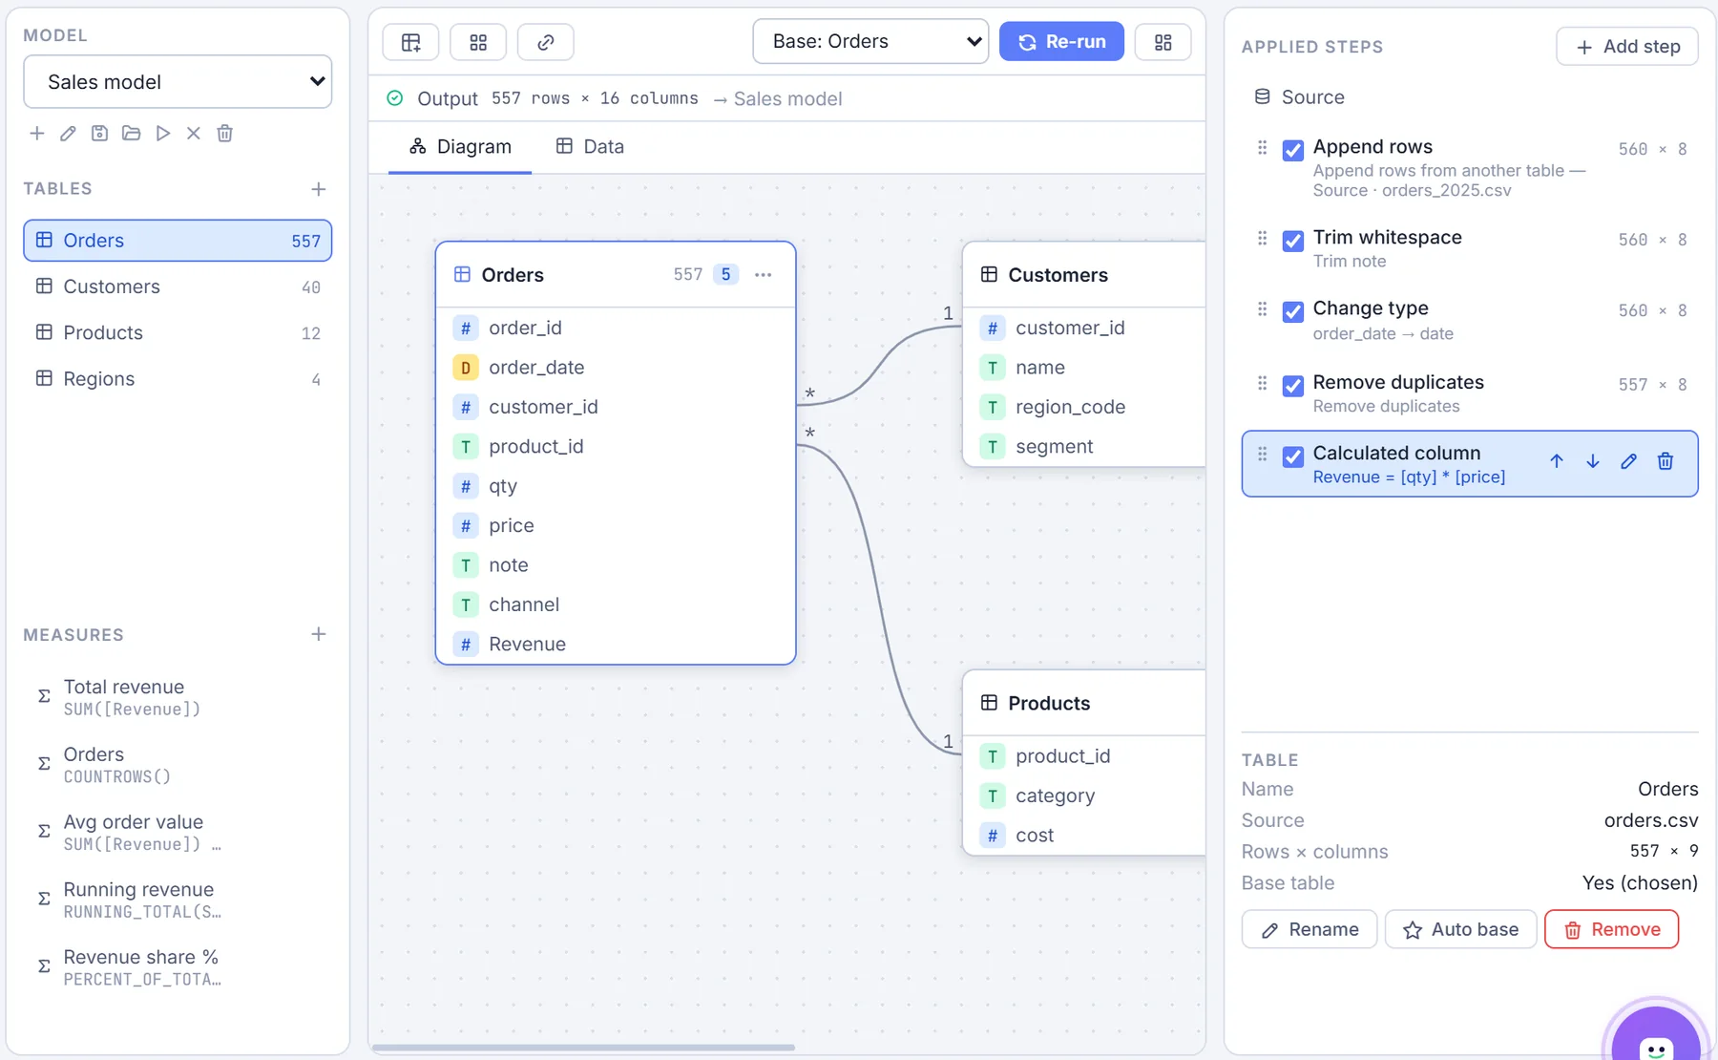Toggle the Append rows step checkbox

pos(1293,150)
